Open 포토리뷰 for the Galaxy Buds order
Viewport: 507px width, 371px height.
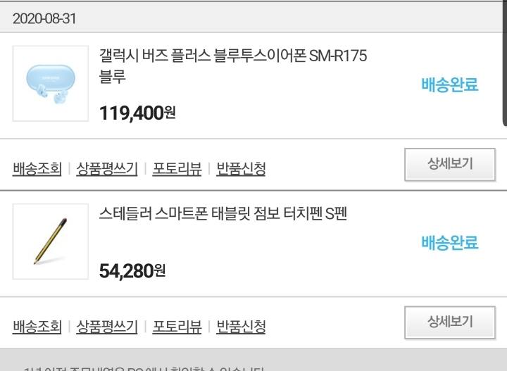177,169
